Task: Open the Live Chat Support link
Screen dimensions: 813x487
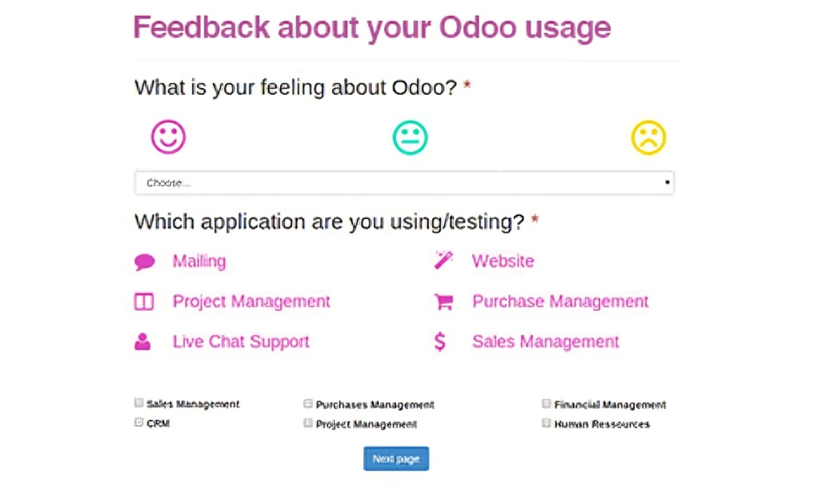Action: pos(241,342)
